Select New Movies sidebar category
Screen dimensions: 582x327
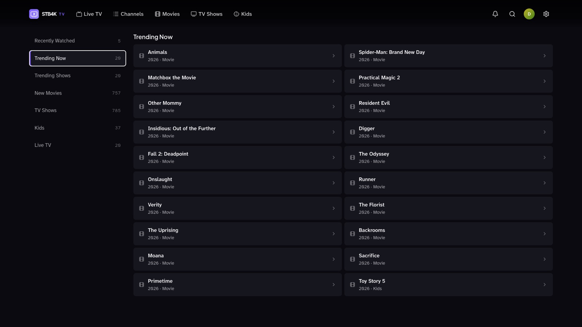(77, 93)
